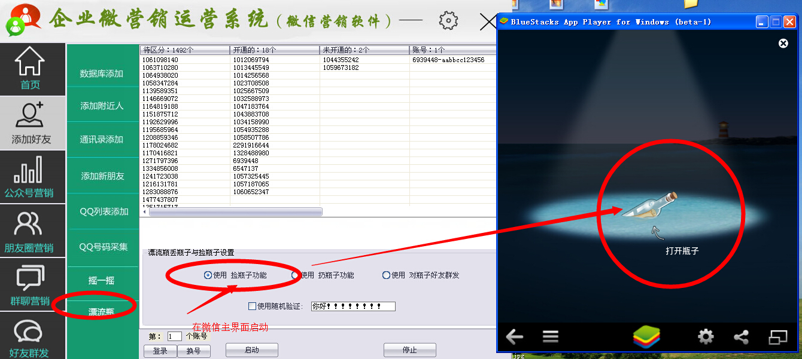Select 好友群发 sidebar icon

29,337
